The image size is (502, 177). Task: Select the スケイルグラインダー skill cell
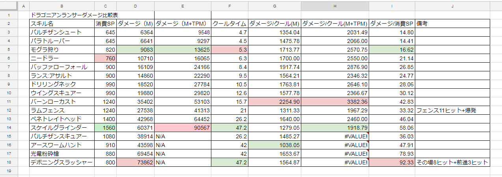(62, 128)
